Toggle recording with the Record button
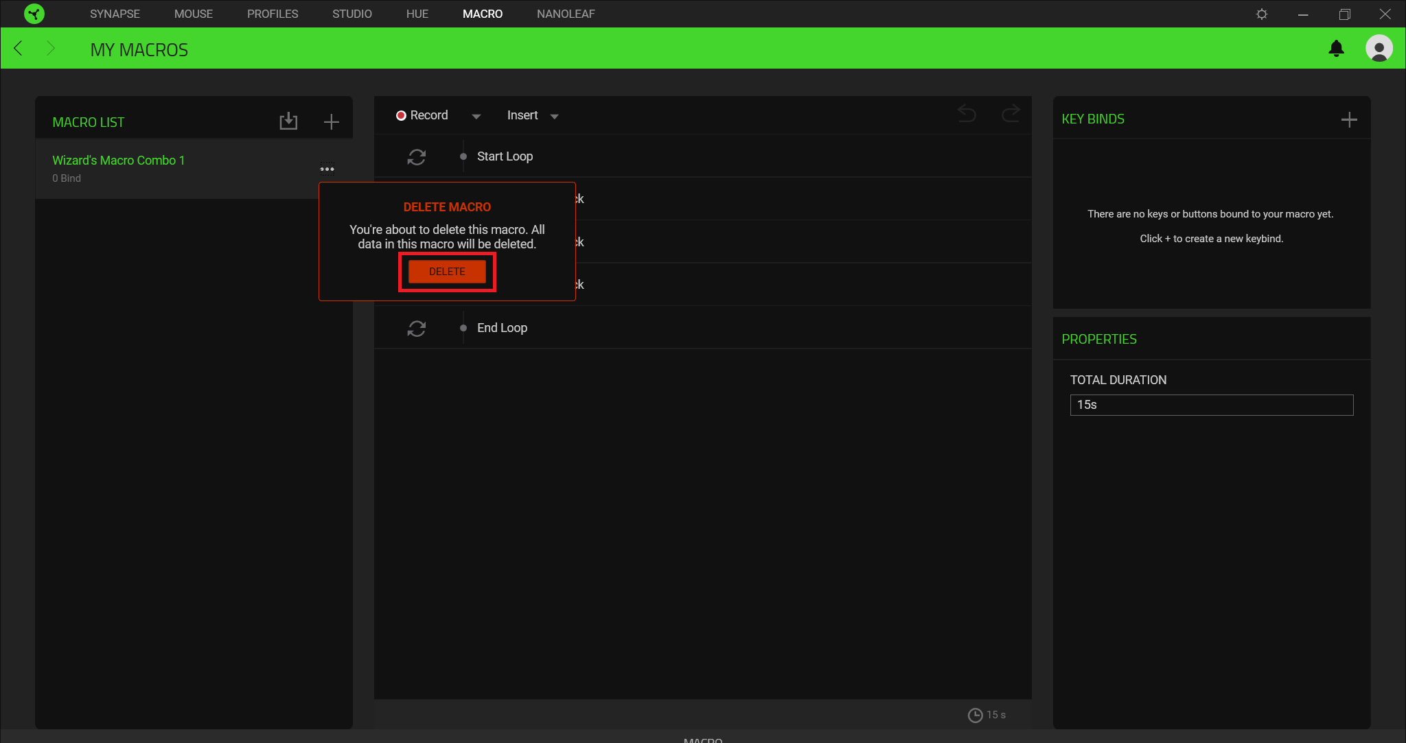The height and width of the screenshot is (743, 1406). click(422, 115)
